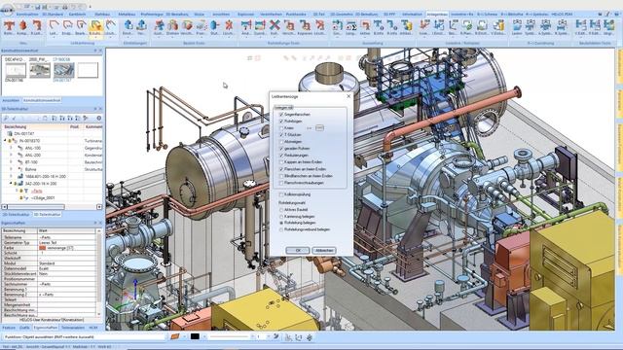Click the Lösch... icon in Leitkantenzug group

[110, 26]
